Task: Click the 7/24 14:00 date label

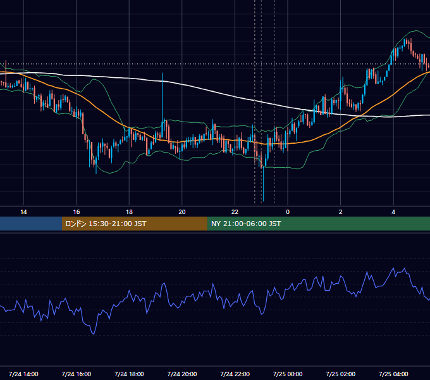Action: click(x=23, y=374)
